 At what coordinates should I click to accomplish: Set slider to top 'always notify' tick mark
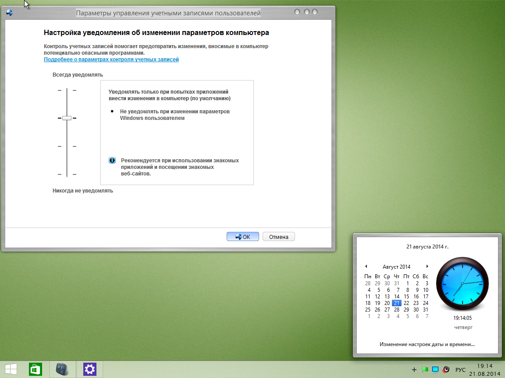67,90
